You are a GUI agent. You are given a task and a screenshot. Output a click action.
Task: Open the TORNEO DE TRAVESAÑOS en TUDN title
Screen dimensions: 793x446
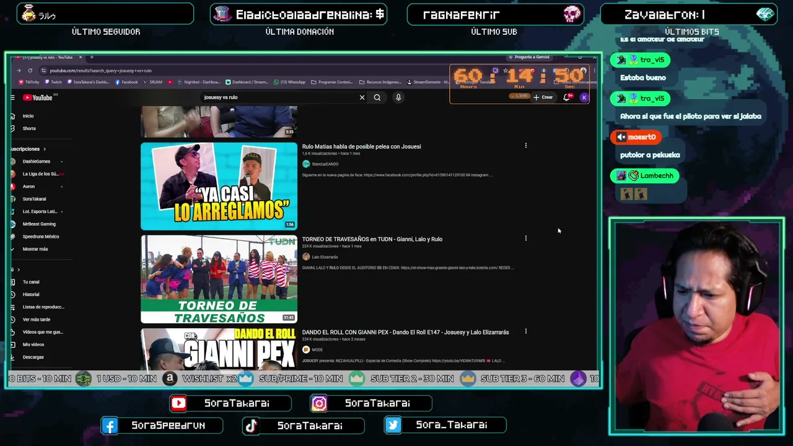coord(372,239)
